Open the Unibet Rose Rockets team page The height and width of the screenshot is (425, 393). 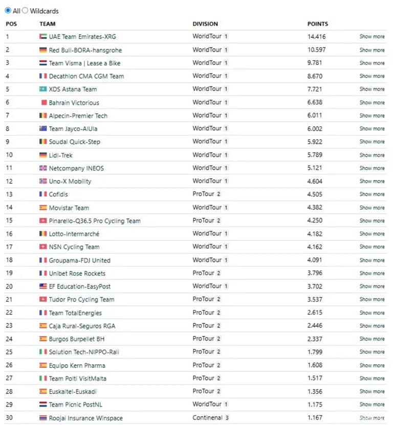pyautogui.click(x=77, y=274)
